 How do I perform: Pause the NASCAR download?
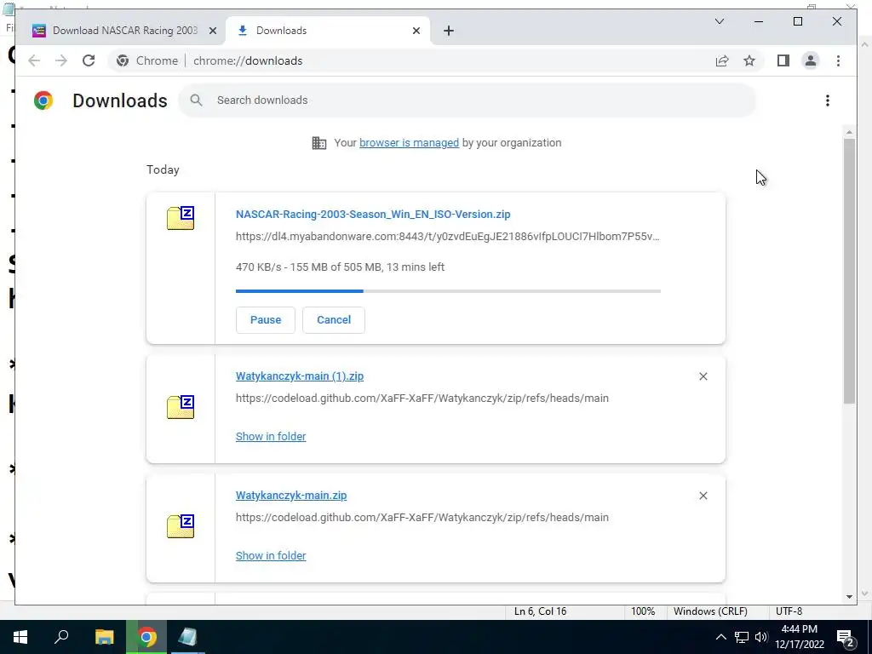[x=266, y=320]
